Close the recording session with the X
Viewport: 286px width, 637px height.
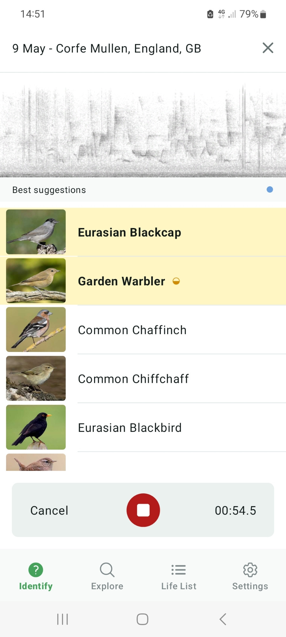point(268,48)
